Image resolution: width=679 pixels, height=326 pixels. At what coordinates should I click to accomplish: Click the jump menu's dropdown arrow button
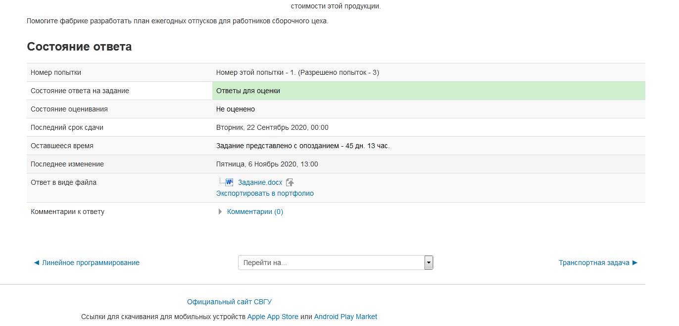tap(429, 263)
